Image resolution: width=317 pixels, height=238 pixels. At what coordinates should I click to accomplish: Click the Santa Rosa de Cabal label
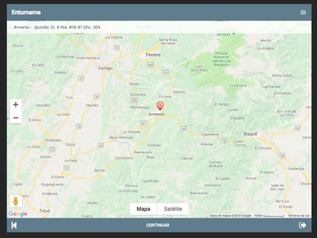click(x=168, y=41)
